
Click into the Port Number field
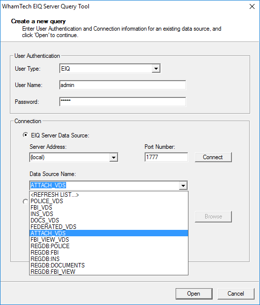tap(166, 157)
